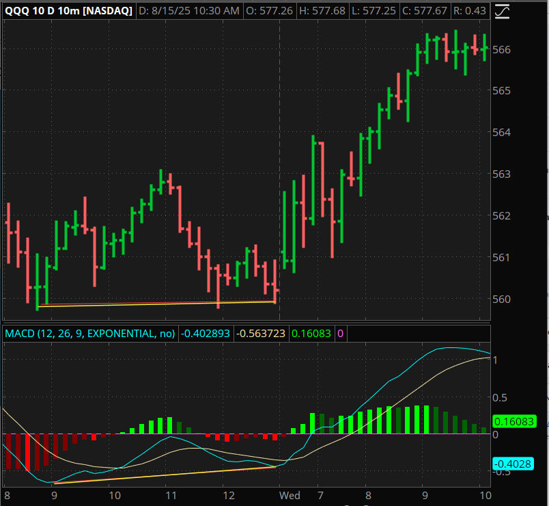Screen dimensions: 549x506
Task: Select the close price C: 577.67
Action: (425, 11)
